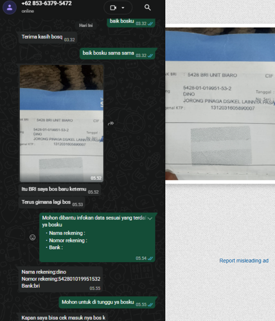Screen dimensions: 275x321
Task: Search in the chat with magnifier icon
Action: (147, 8)
